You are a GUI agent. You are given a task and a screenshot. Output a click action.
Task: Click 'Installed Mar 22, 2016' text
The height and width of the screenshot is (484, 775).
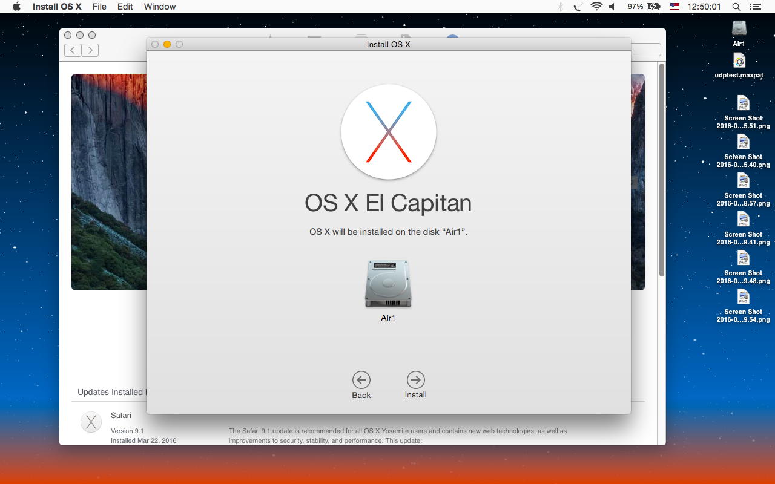(143, 440)
